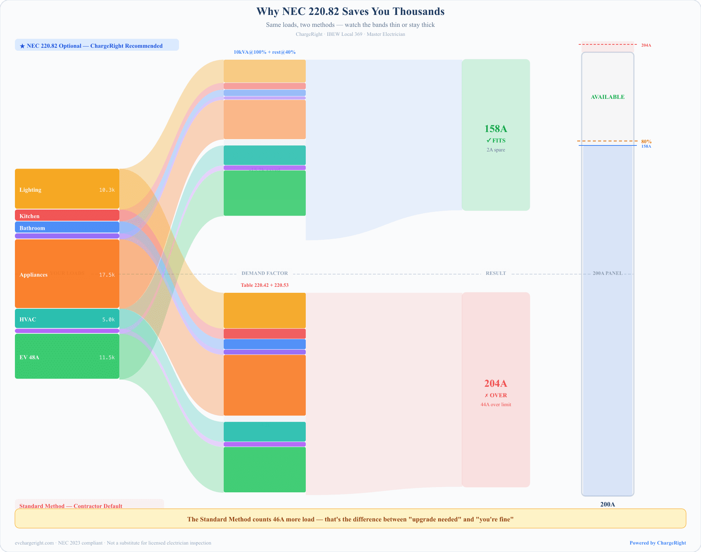The width and height of the screenshot is (701, 552).
Task: Open the evchargeright.com link
Action: [34, 543]
